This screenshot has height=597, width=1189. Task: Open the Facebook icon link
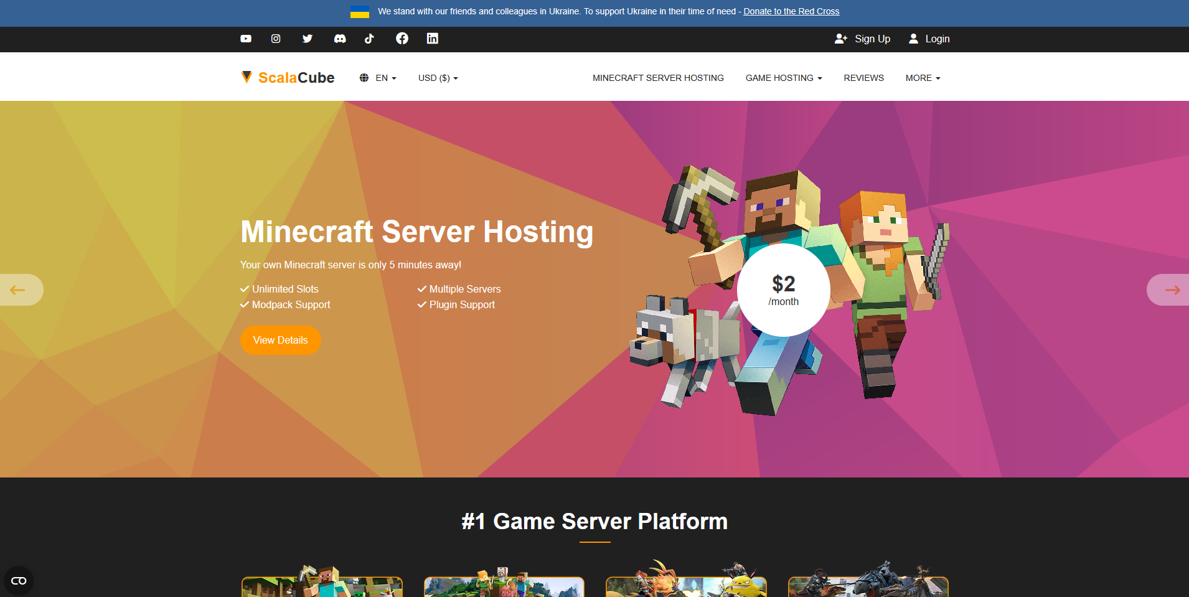[x=402, y=39]
